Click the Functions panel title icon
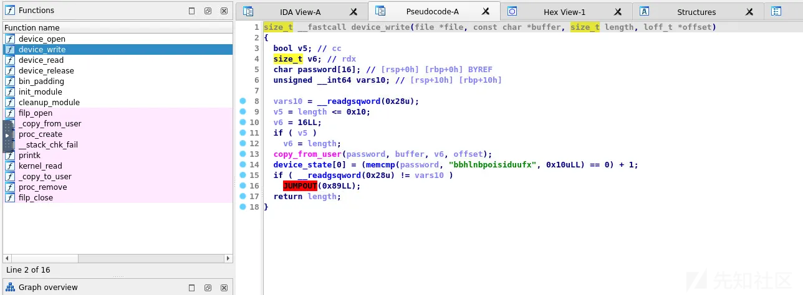This screenshot has height=295, width=803. [10, 10]
